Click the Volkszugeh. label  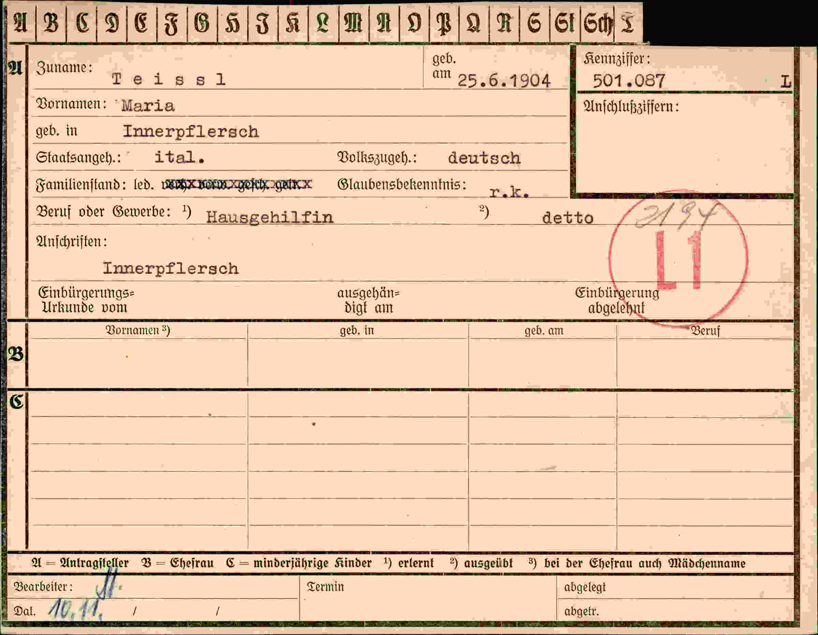click(x=377, y=157)
